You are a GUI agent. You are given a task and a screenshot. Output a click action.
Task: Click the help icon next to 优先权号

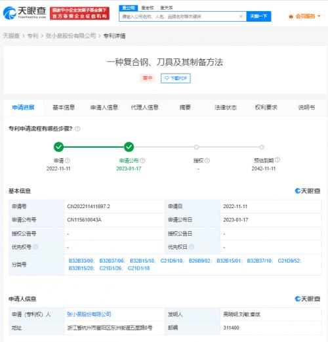pyautogui.click(x=36, y=247)
